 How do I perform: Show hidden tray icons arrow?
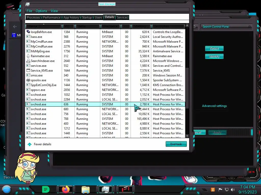click(205, 190)
